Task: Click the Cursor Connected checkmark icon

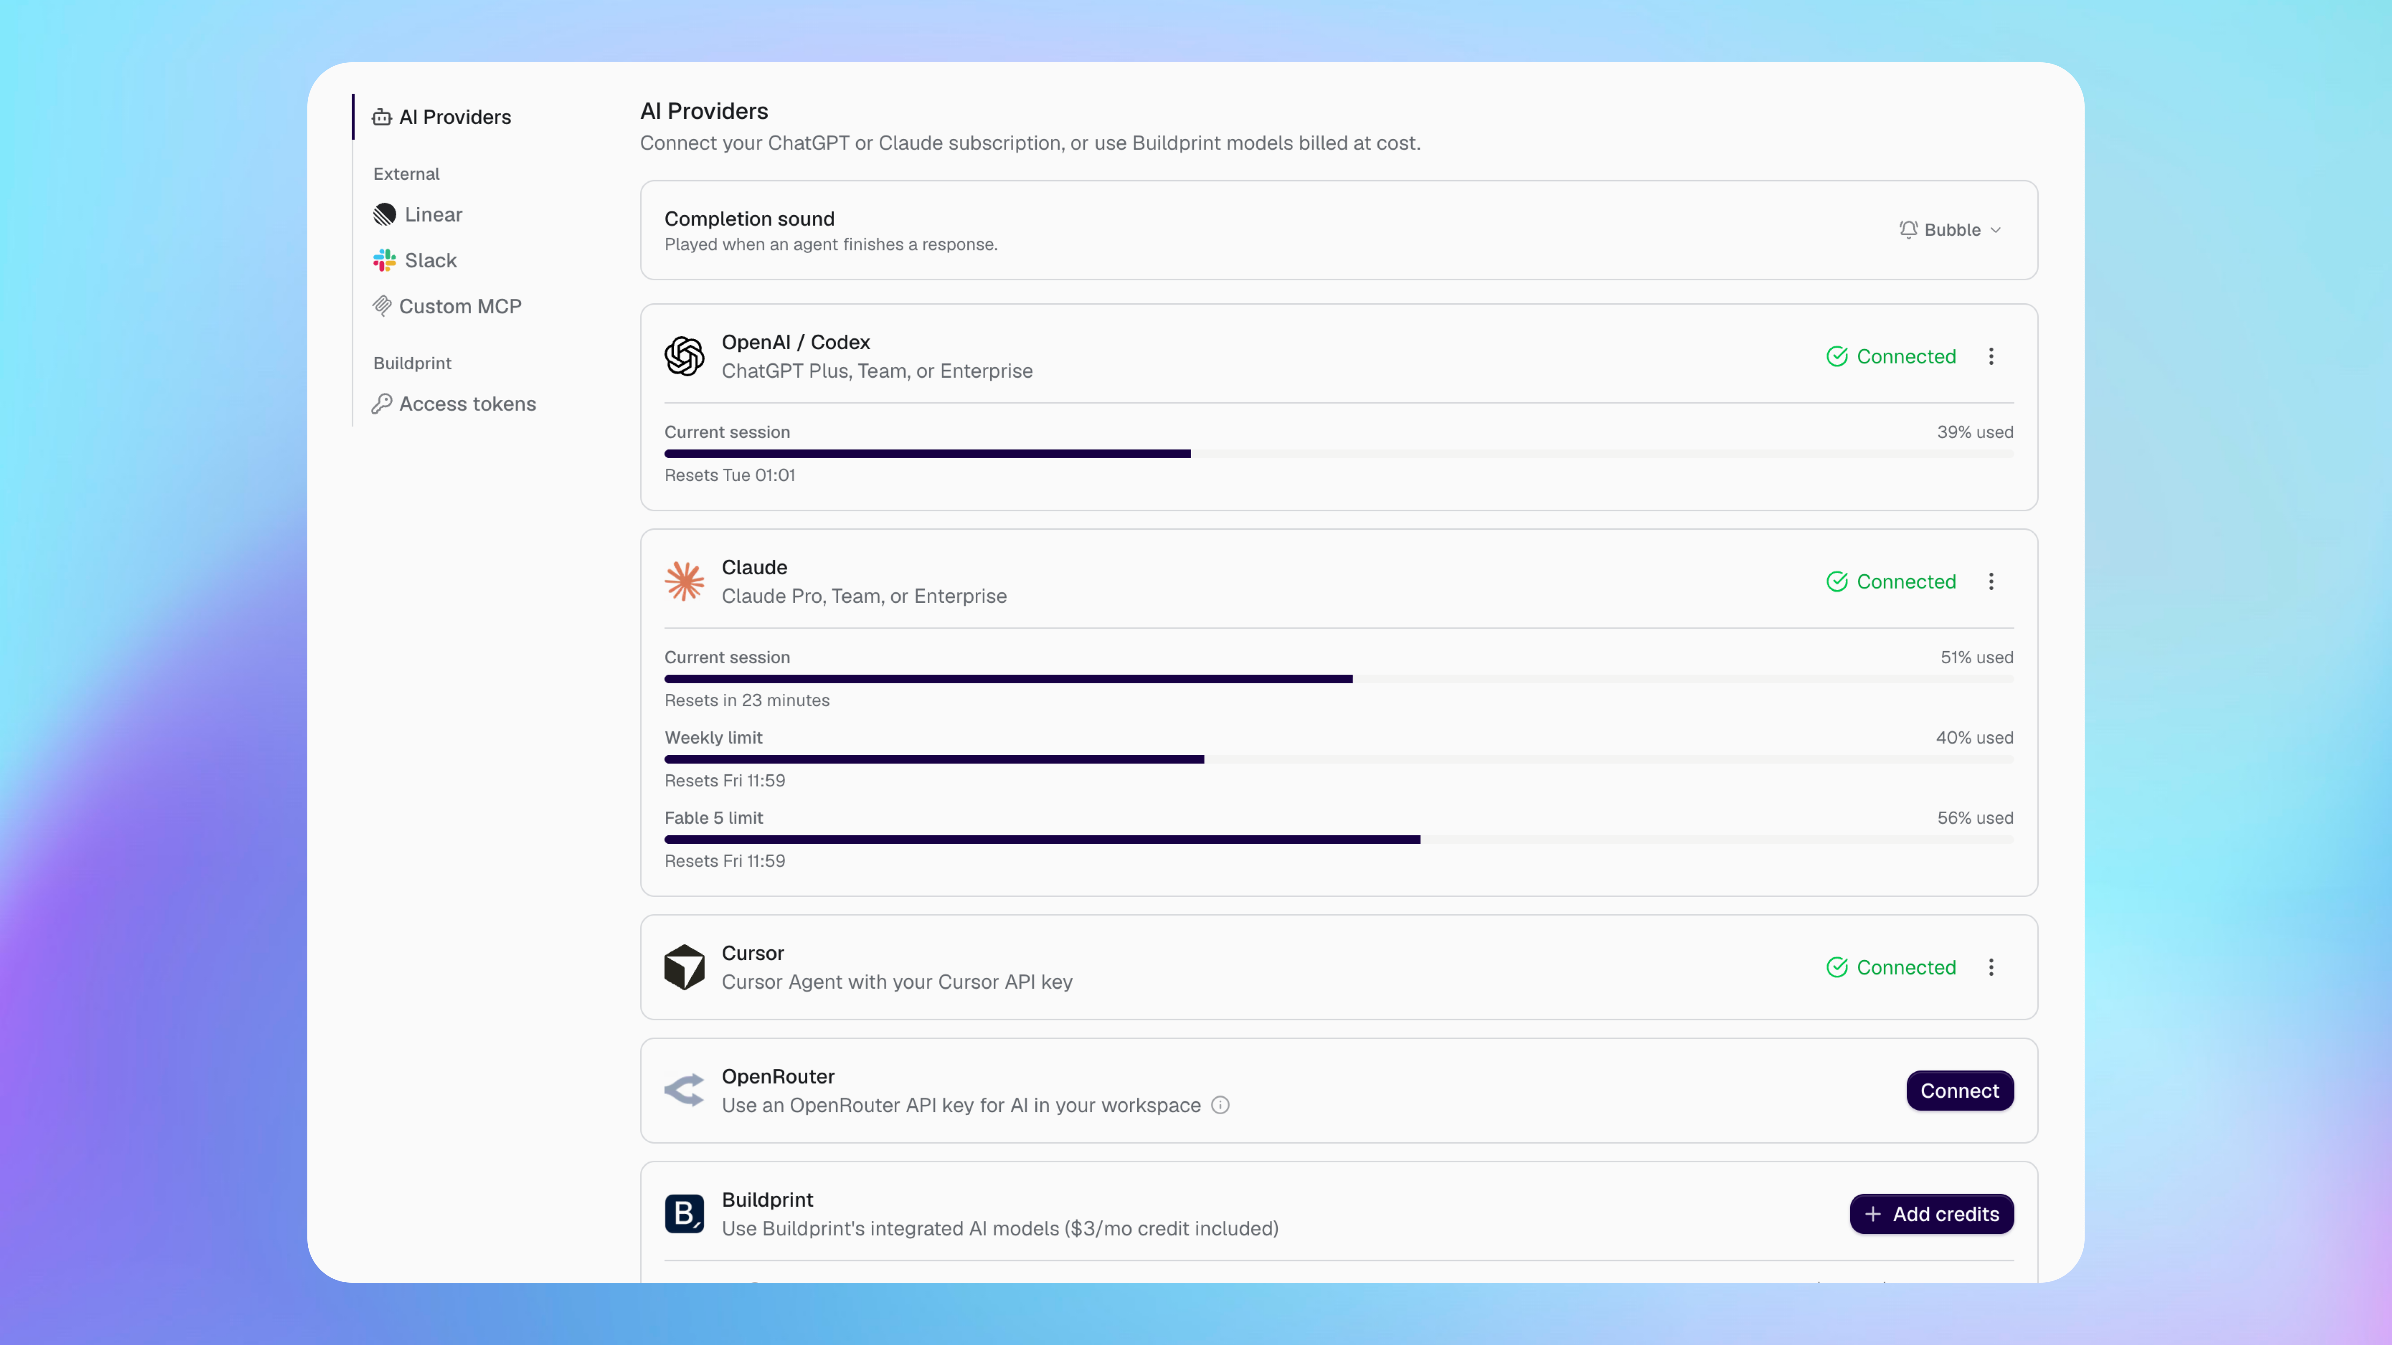Action: click(1837, 967)
